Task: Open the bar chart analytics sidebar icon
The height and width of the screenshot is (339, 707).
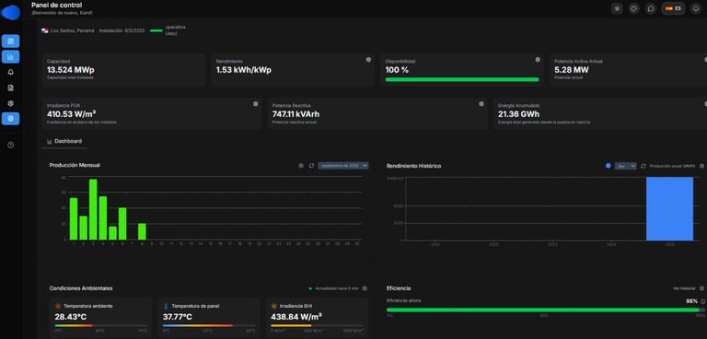Action: 10,56
